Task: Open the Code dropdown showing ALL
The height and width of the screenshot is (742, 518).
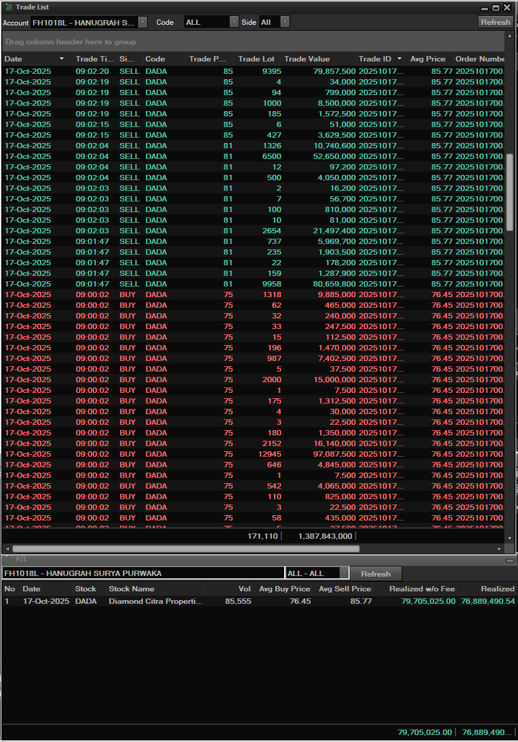Action: [234, 22]
